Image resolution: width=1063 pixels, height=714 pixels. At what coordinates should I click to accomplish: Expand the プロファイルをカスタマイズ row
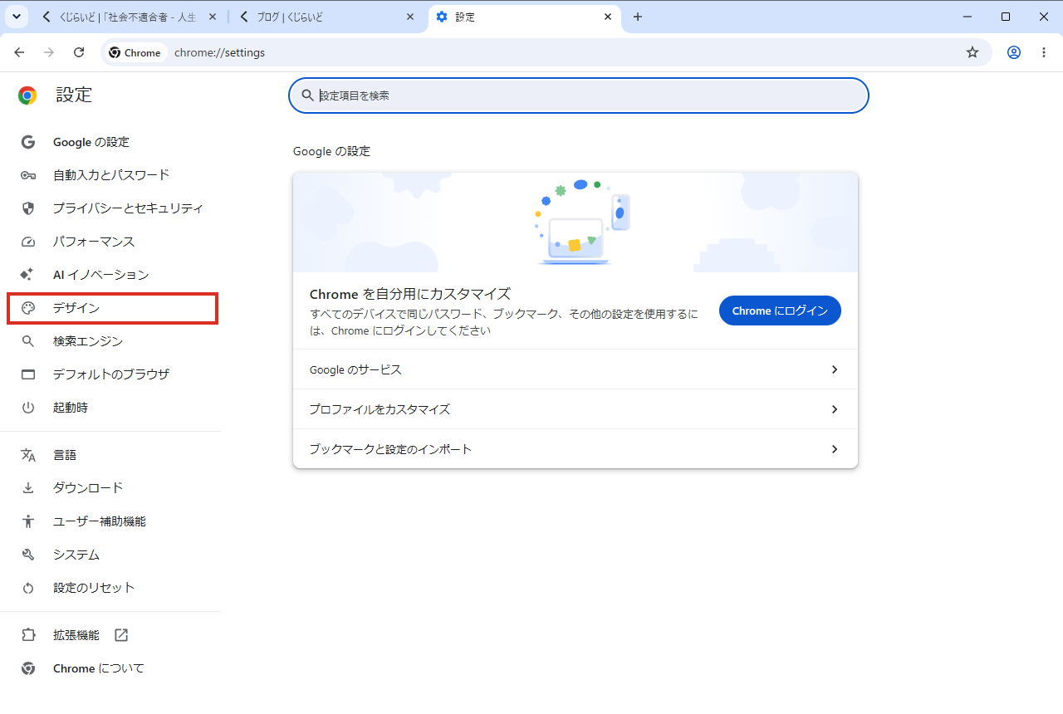[x=576, y=409]
